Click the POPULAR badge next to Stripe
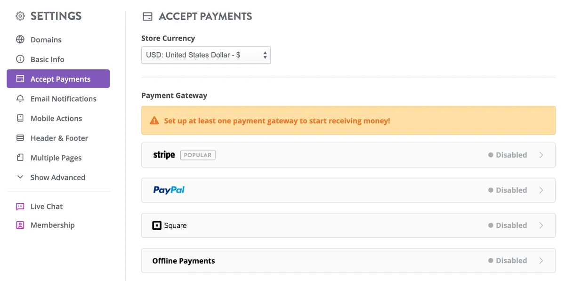Screen dimensions: 565x281 click(x=198, y=155)
